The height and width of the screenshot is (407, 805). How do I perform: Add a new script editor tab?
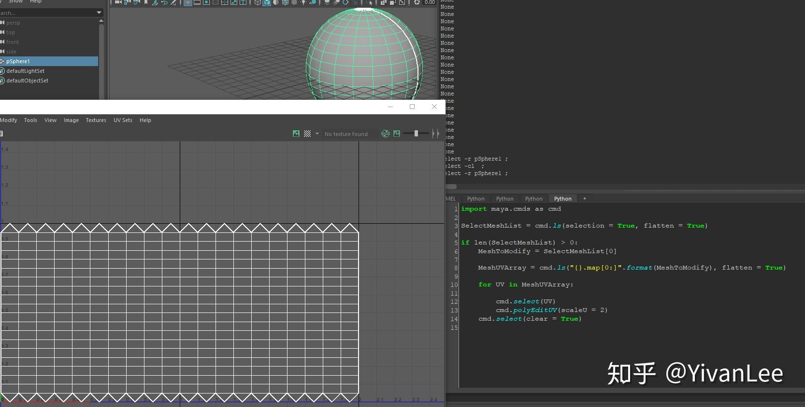[x=584, y=198]
